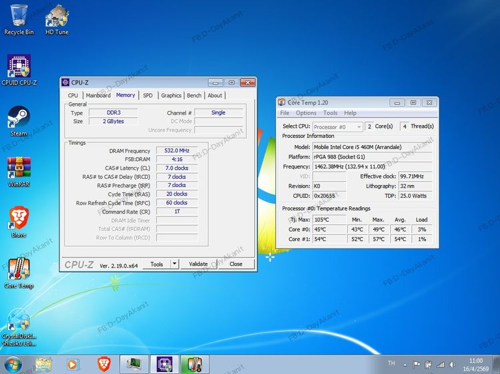Switch to the Core Temp taskbar button
Viewport: 500px width, 374px height.
point(195,365)
